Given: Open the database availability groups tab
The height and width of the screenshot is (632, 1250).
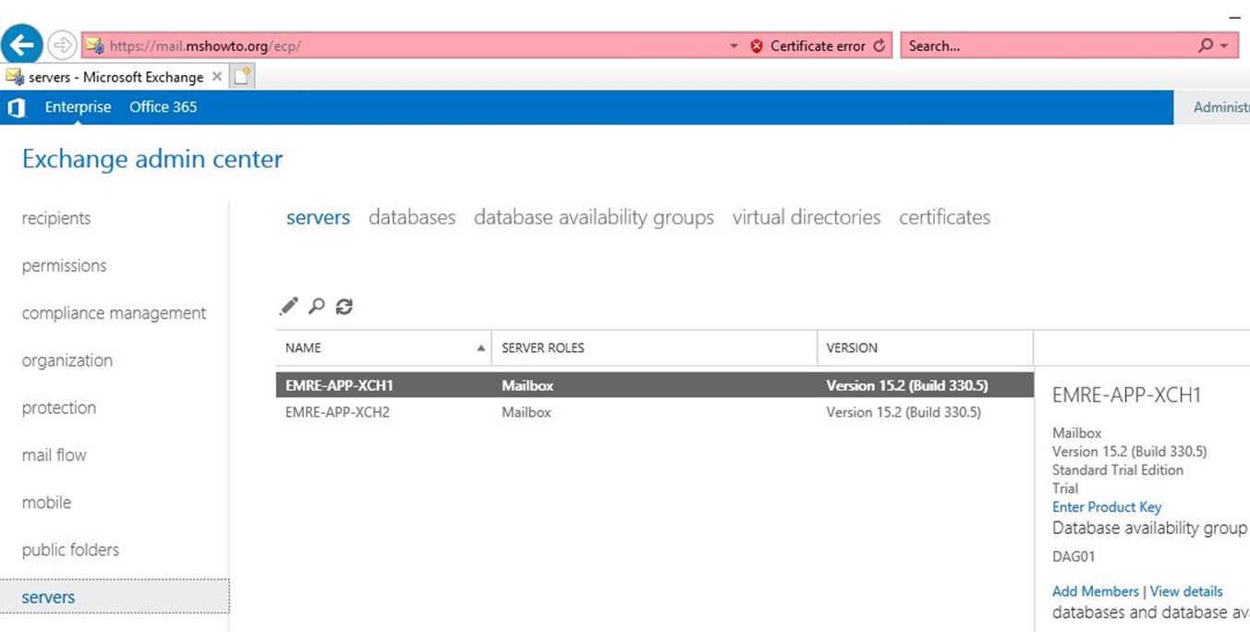Looking at the screenshot, I should 594,218.
